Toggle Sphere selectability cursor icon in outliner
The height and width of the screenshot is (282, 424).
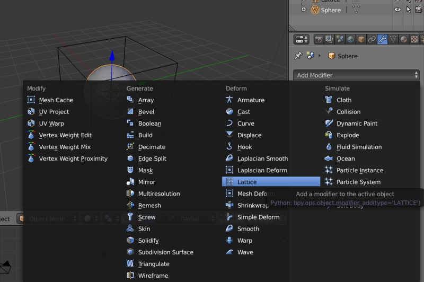(x=408, y=10)
